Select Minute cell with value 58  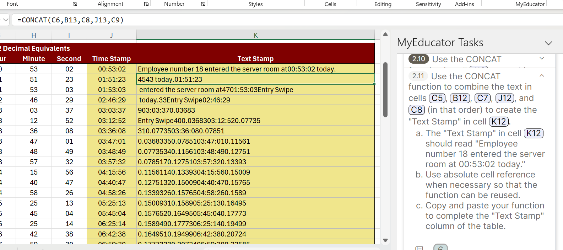pyautogui.click(x=34, y=193)
